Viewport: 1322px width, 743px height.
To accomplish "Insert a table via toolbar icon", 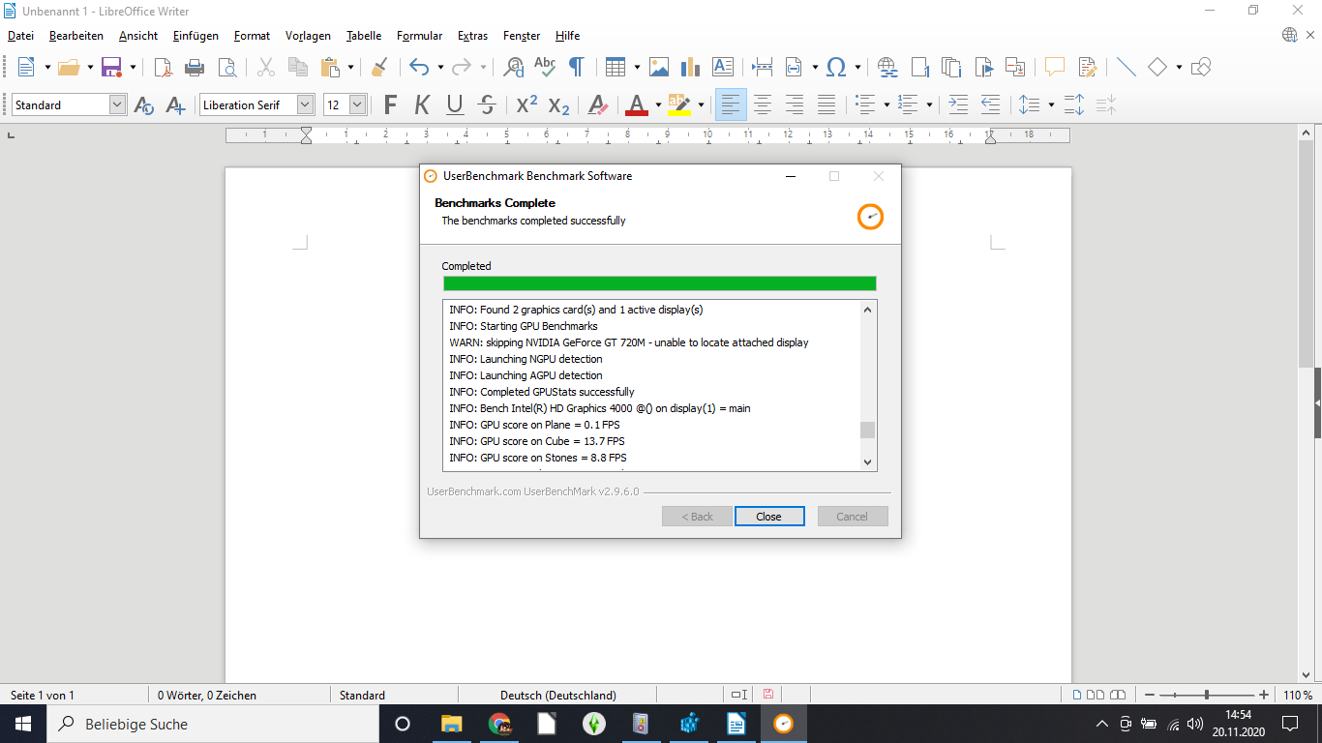I will (x=616, y=67).
